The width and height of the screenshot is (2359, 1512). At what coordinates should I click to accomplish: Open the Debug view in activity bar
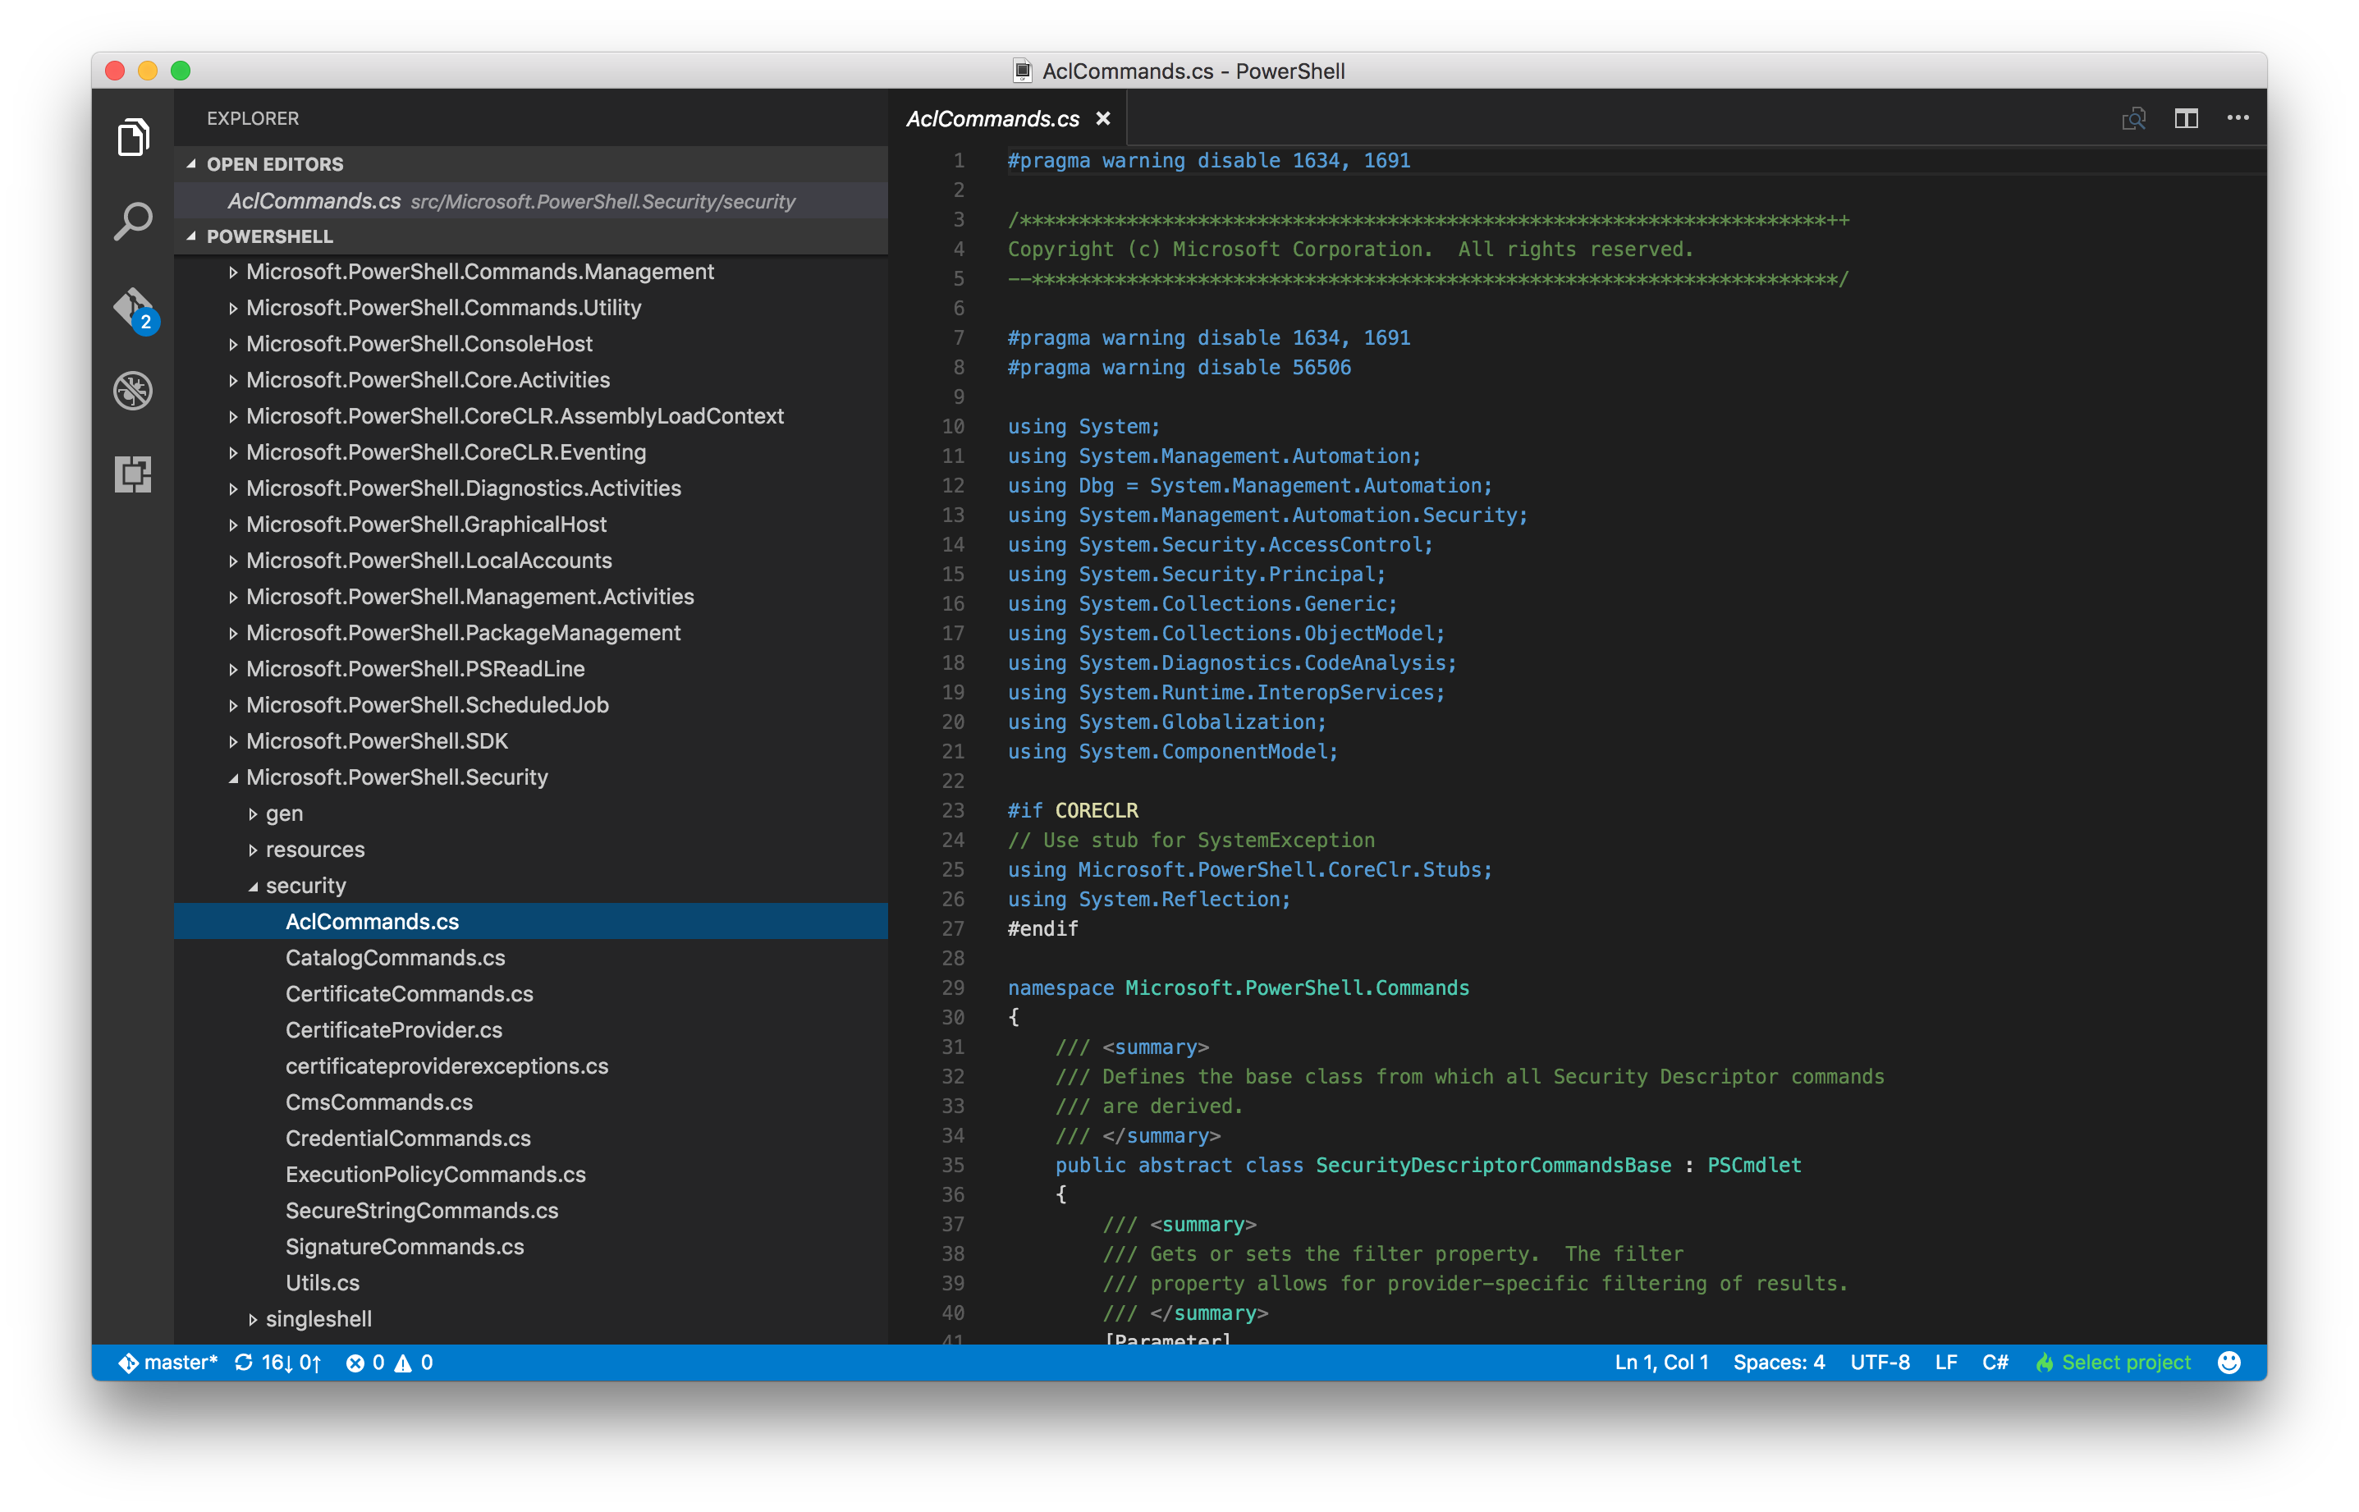click(x=134, y=391)
